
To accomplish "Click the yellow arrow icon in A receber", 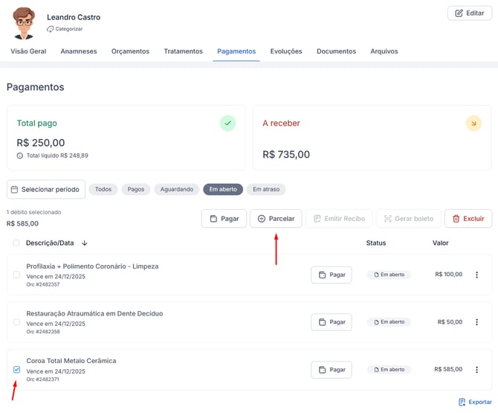I will tap(473, 124).
